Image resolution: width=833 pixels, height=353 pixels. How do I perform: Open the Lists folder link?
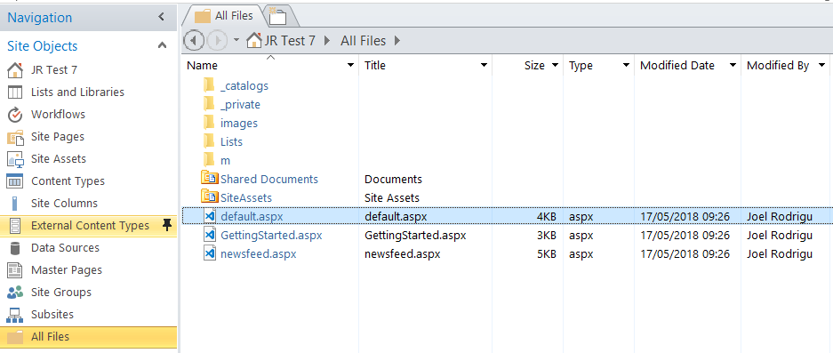(x=231, y=142)
